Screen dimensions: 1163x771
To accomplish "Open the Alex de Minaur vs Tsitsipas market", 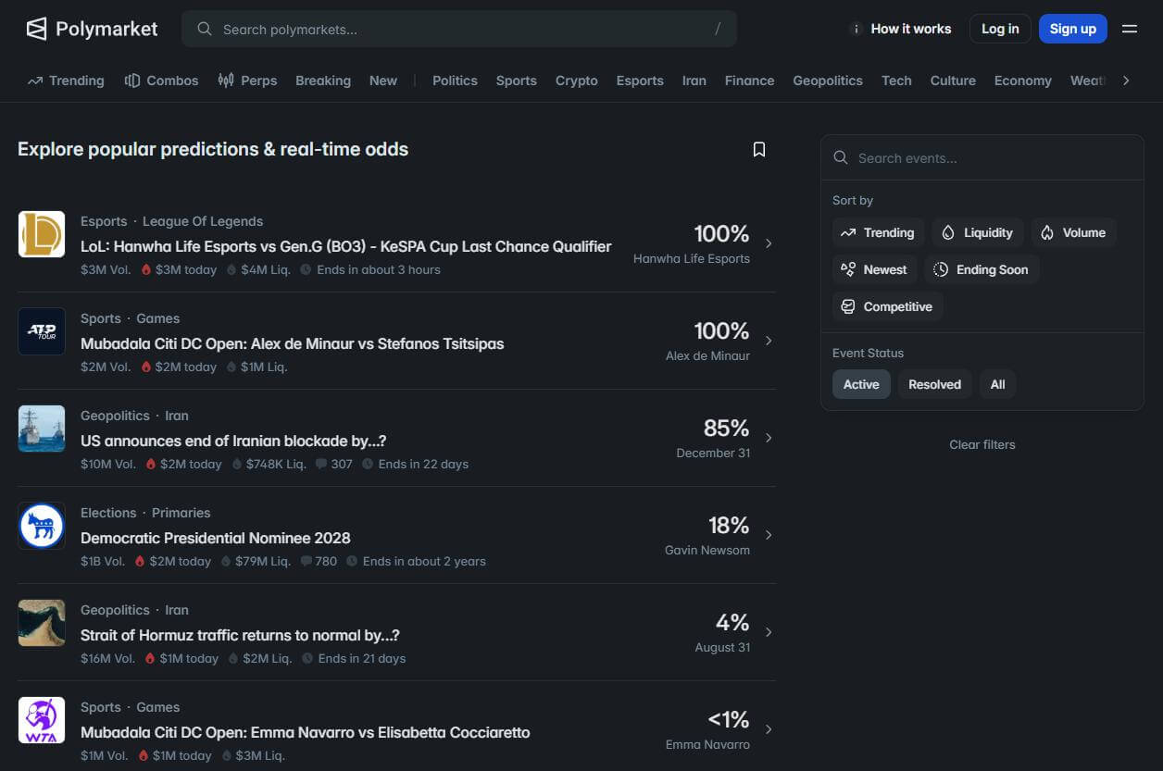I will pyautogui.click(x=293, y=343).
